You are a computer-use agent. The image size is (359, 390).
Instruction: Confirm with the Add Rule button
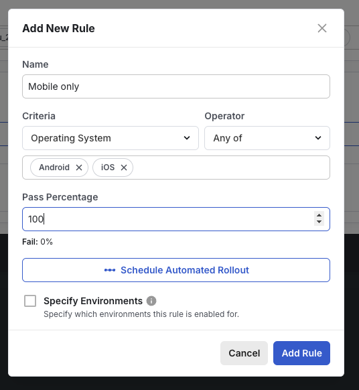pos(301,353)
